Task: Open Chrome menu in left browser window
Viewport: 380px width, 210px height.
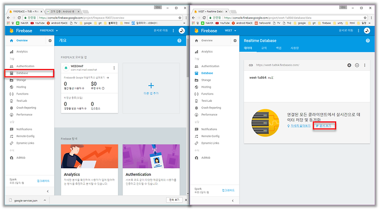Action: click(186, 18)
